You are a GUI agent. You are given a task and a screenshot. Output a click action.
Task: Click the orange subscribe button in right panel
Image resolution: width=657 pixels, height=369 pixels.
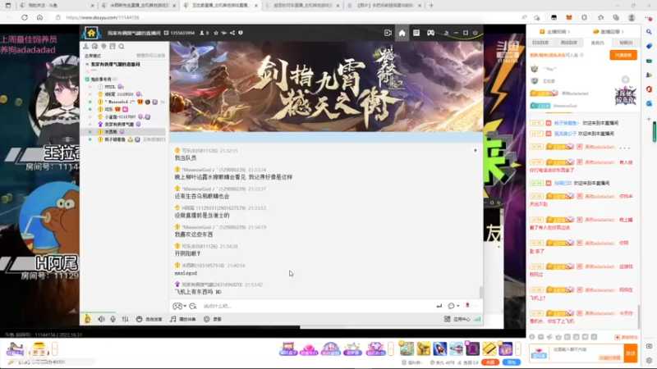(x=623, y=55)
